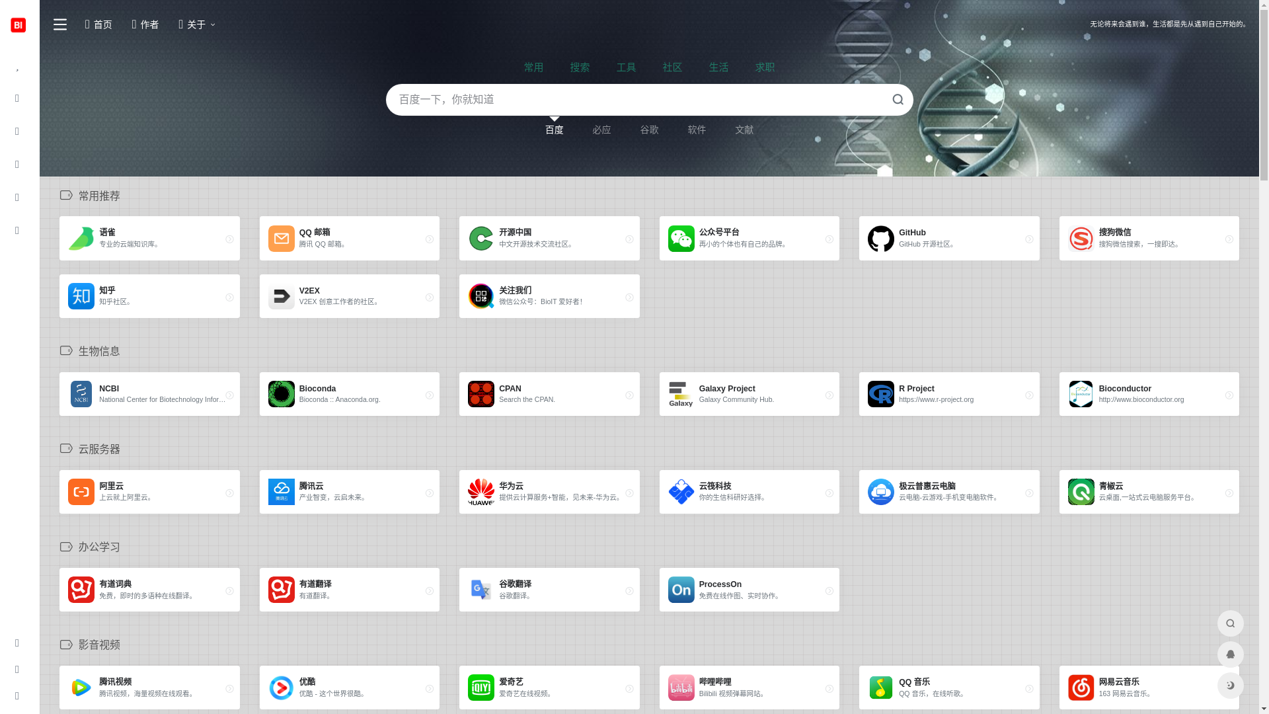Viewport: 1269px width, 714px height.
Task: Open the NCBI icon
Action: 81,394
